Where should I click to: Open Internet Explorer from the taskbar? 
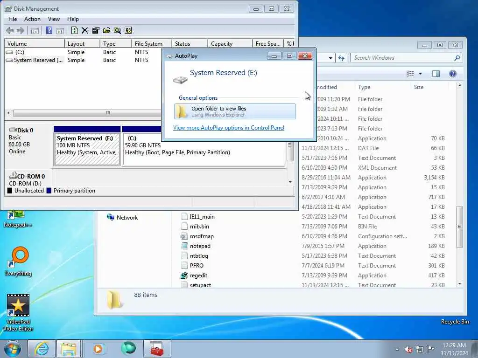click(42, 349)
